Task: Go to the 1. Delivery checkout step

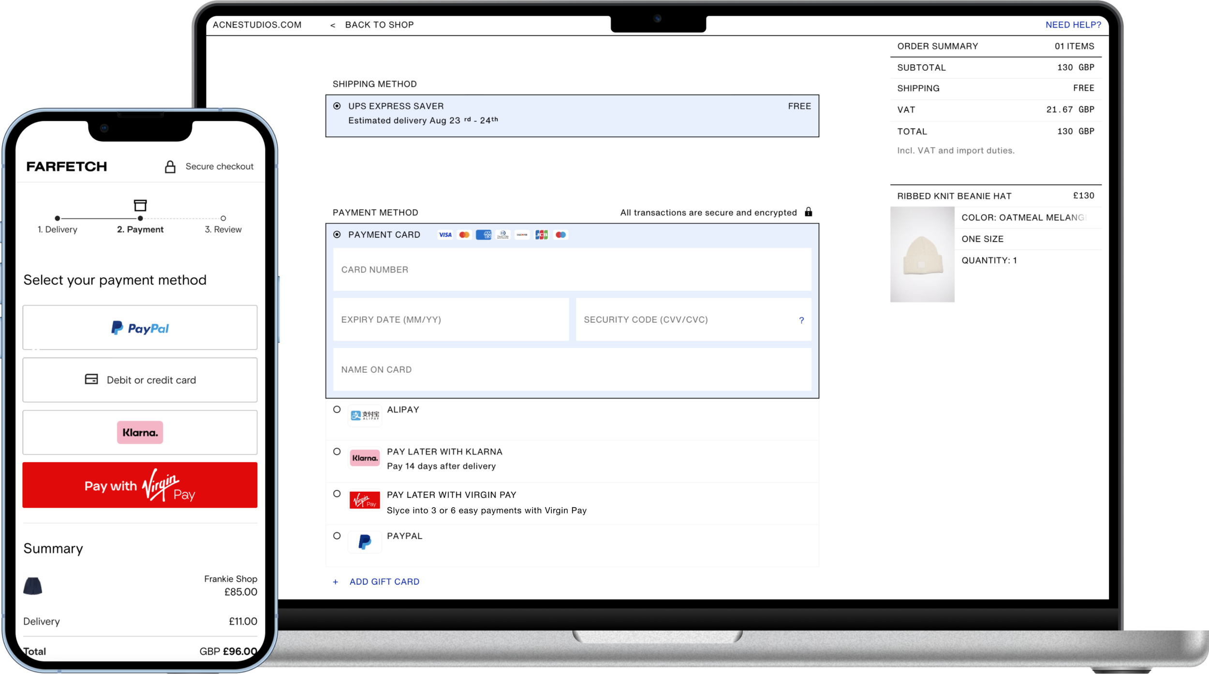Action: click(x=58, y=229)
